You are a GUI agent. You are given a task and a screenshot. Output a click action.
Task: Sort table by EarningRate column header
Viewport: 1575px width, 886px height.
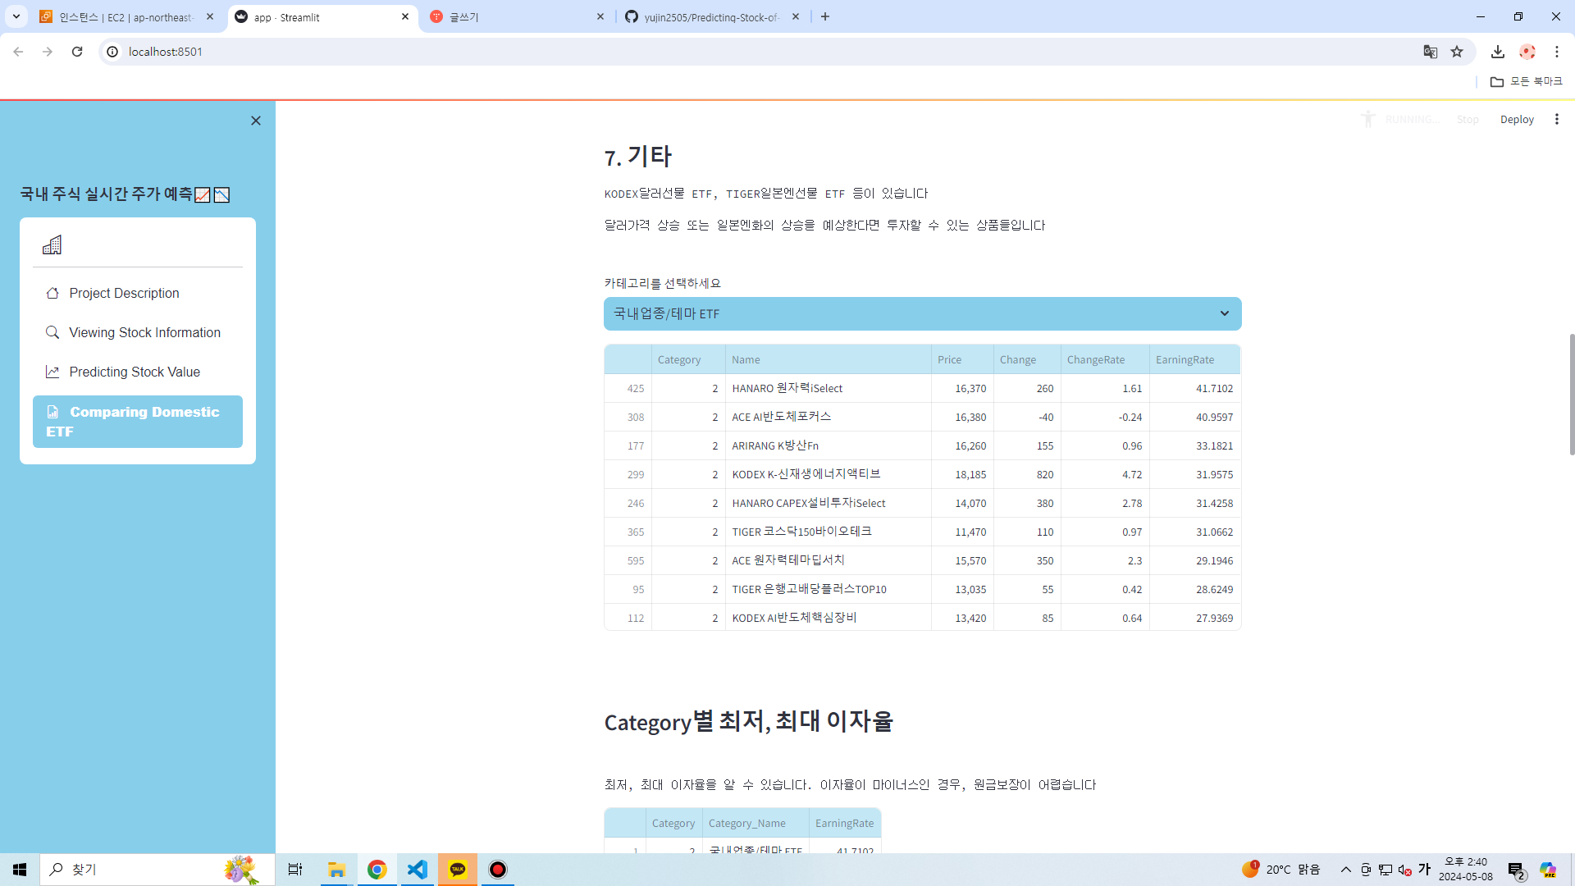[x=1185, y=359]
